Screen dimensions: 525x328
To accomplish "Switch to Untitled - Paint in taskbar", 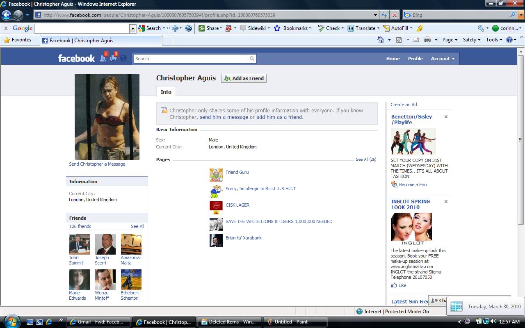I will [x=295, y=322].
